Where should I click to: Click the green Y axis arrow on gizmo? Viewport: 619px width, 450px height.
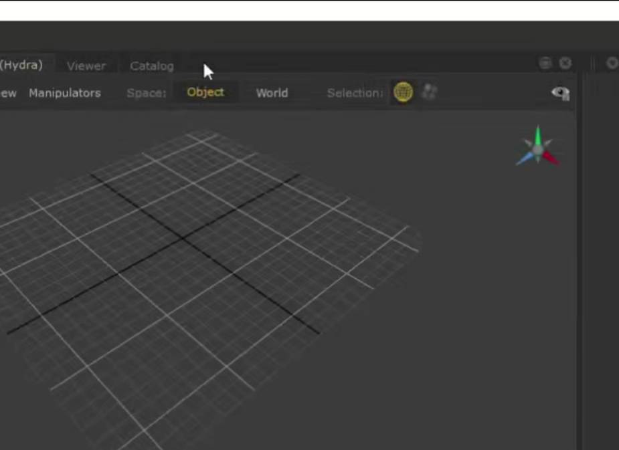[x=537, y=134]
